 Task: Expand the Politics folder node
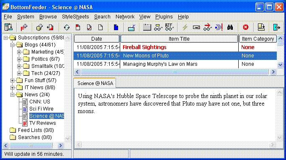19,59
